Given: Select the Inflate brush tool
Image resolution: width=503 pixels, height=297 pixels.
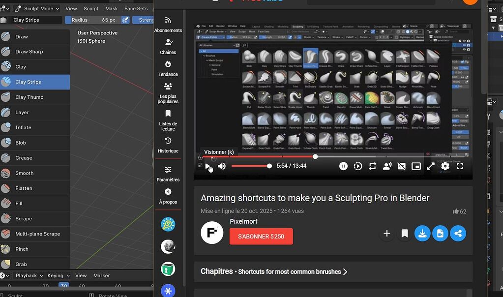Looking at the screenshot, I should pyautogui.click(x=34, y=128).
